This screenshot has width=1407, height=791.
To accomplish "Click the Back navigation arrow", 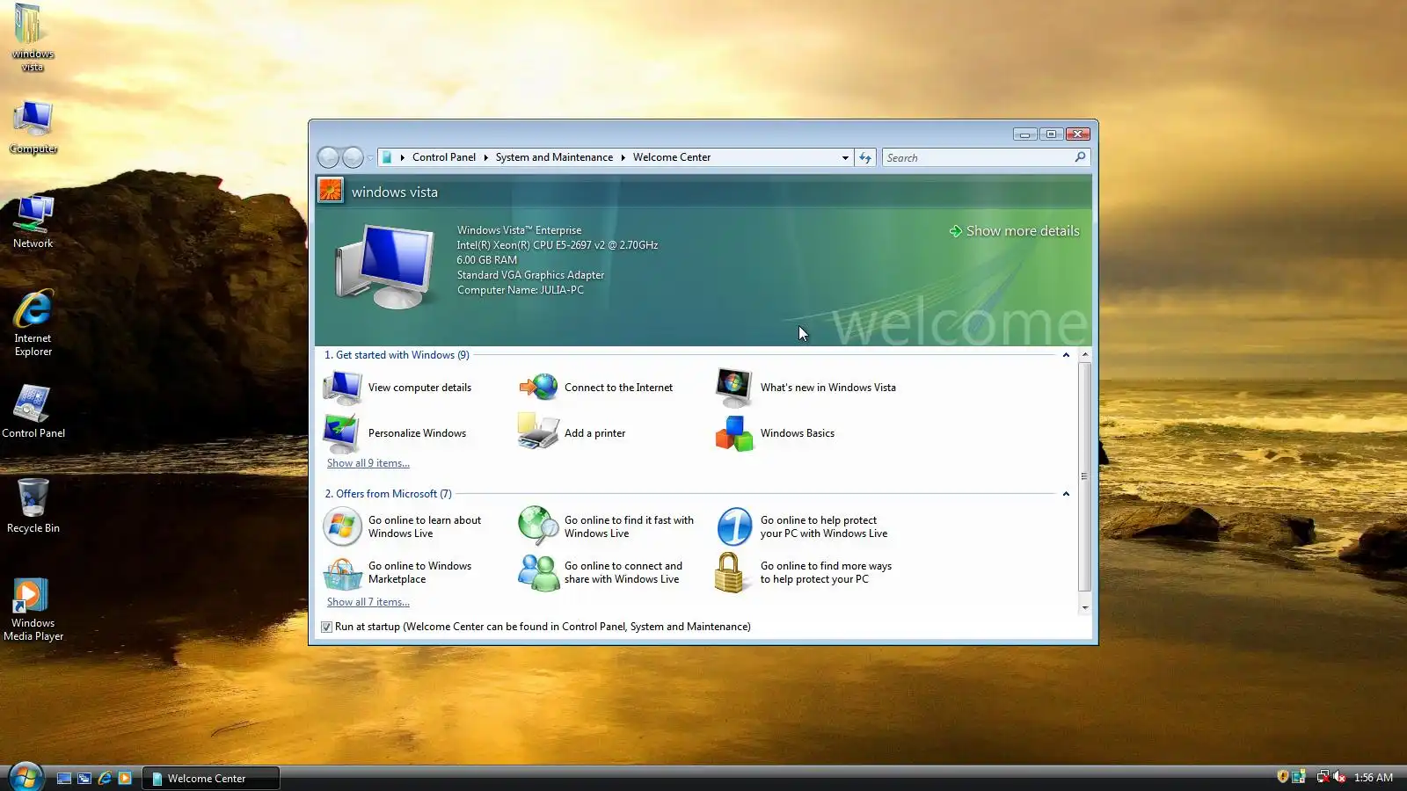I will click(328, 157).
